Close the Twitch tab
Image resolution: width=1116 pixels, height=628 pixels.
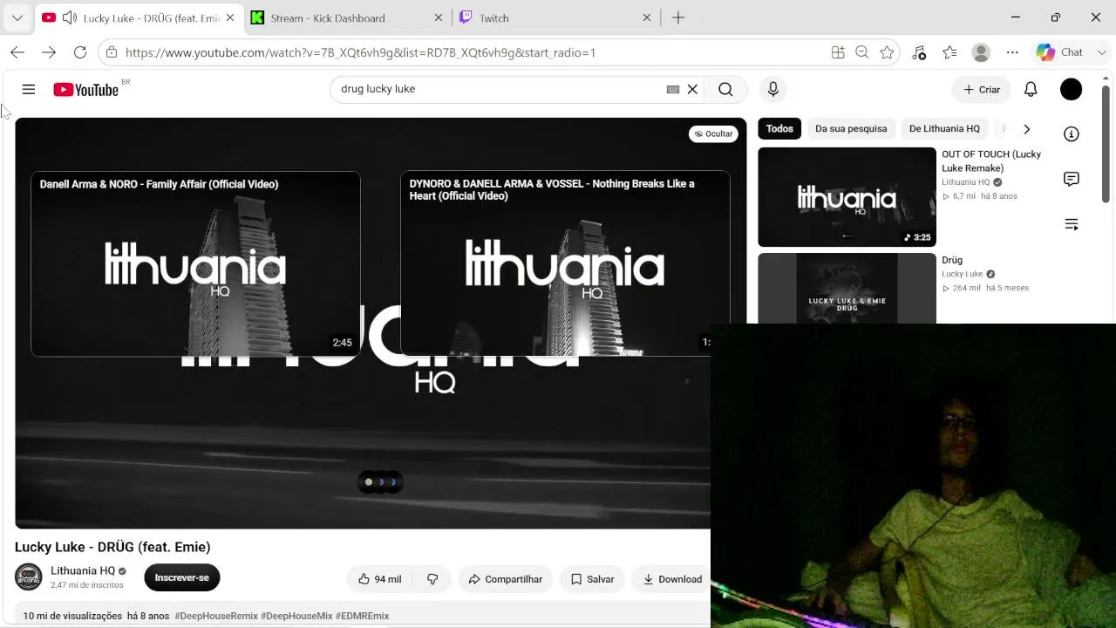click(x=647, y=17)
